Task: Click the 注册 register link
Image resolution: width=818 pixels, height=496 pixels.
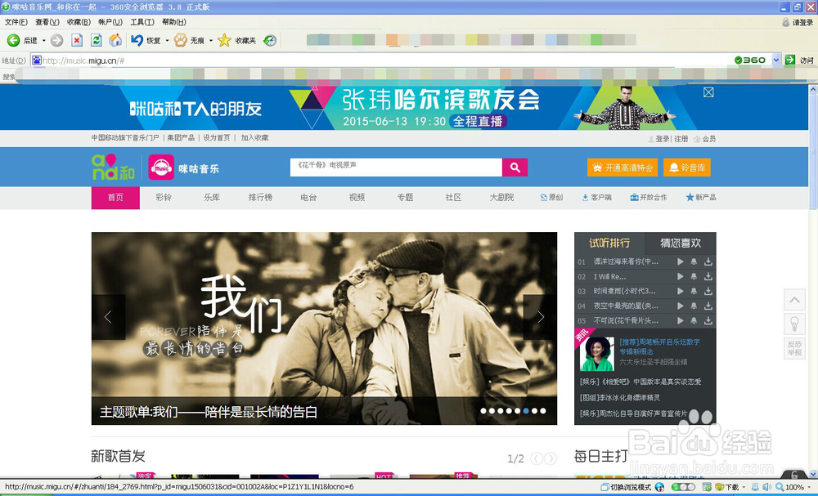Action: [681, 139]
